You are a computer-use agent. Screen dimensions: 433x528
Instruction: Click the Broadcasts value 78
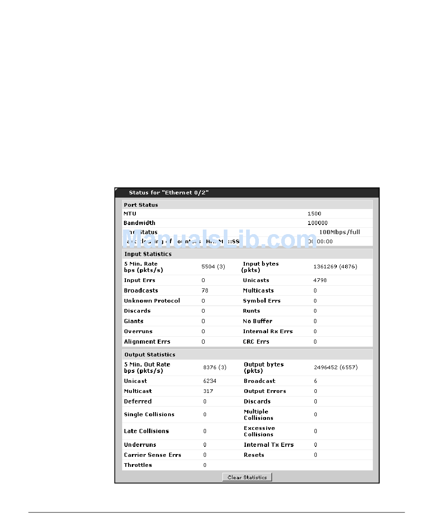coord(205,290)
